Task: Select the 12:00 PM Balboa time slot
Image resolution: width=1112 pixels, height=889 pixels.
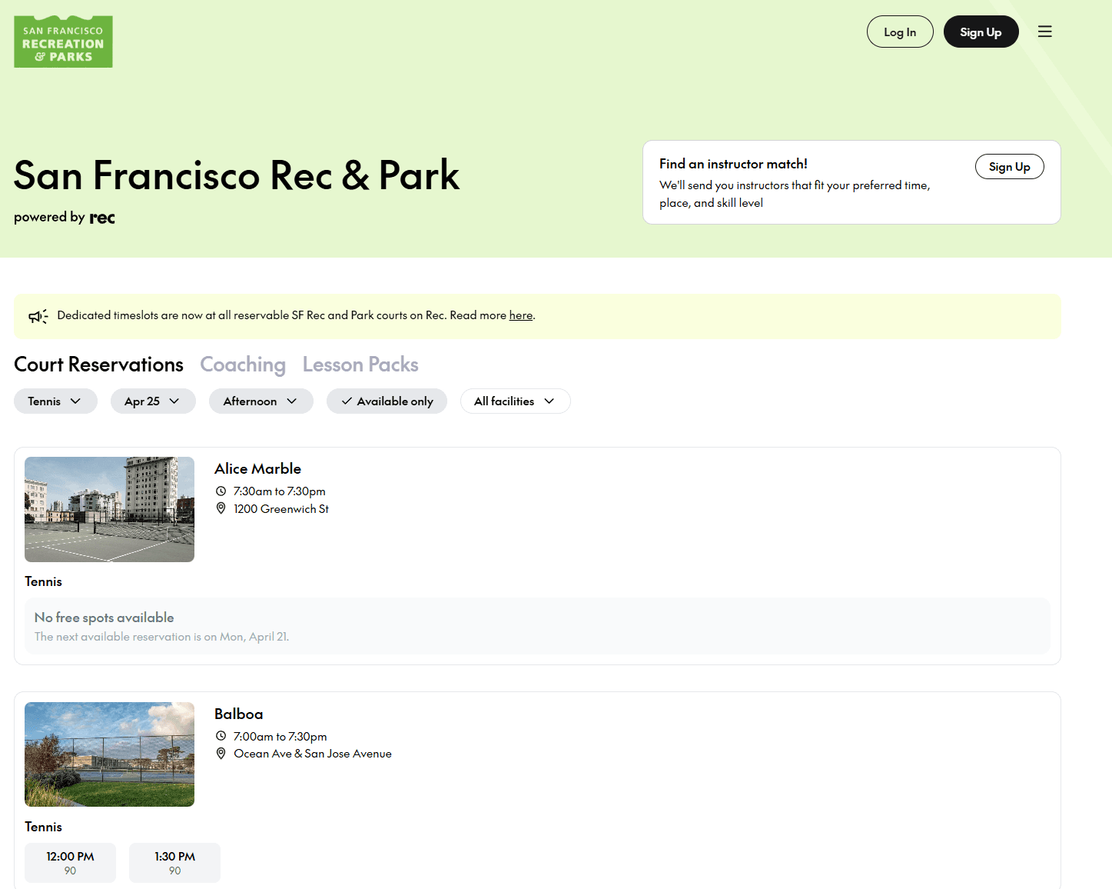Action: coord(70,862)
